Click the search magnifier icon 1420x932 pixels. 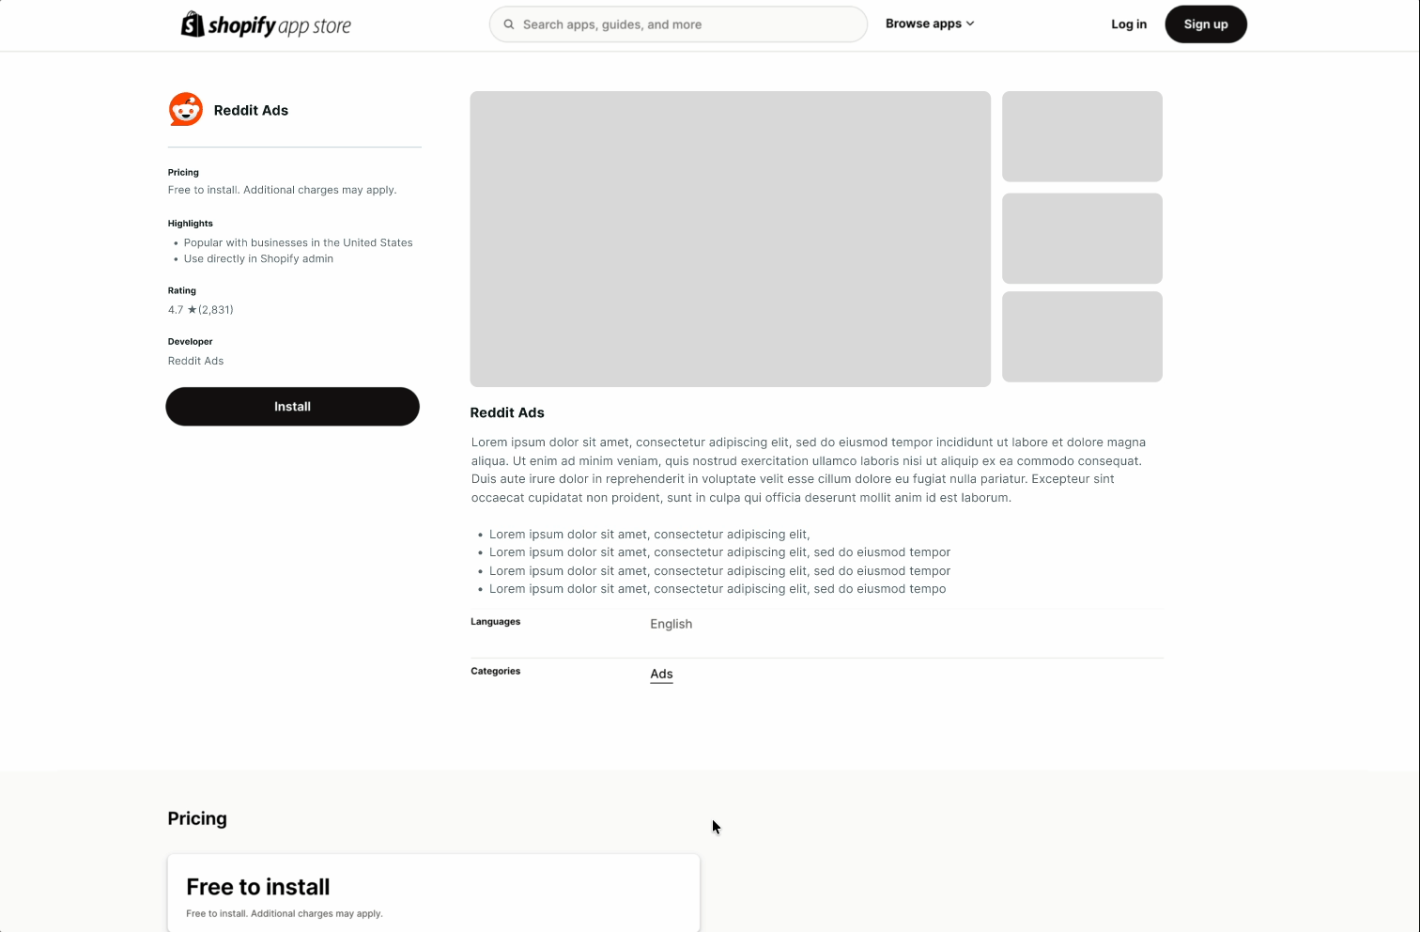pos(507,23)
